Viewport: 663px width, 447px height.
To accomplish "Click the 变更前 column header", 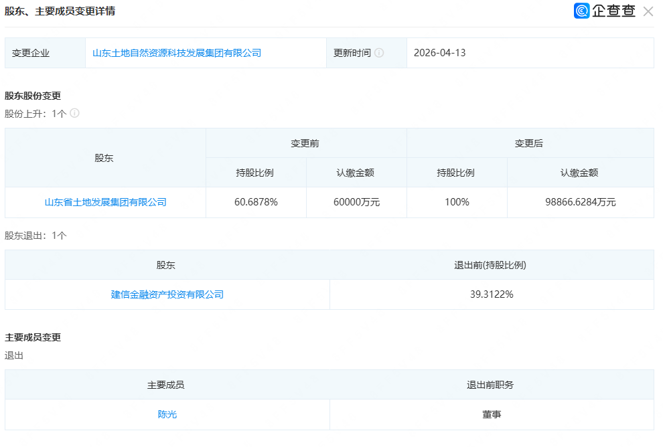I will pyautogui.click(x=305, y=143).
